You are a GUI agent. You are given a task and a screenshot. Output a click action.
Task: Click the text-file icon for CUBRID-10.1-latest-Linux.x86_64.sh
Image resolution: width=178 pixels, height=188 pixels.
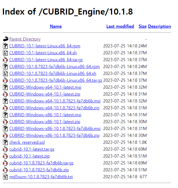[5, 53]
